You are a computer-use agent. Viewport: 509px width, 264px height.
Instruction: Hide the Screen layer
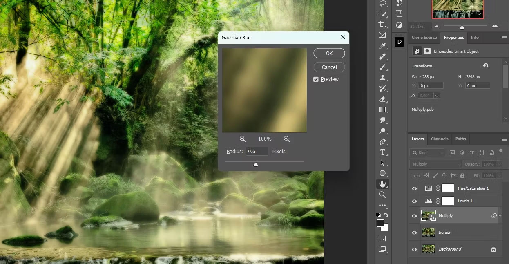[x=414, y=233]
